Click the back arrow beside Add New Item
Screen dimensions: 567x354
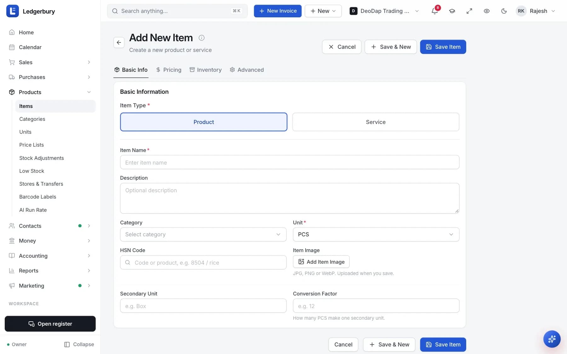click(x=119, y=42)
